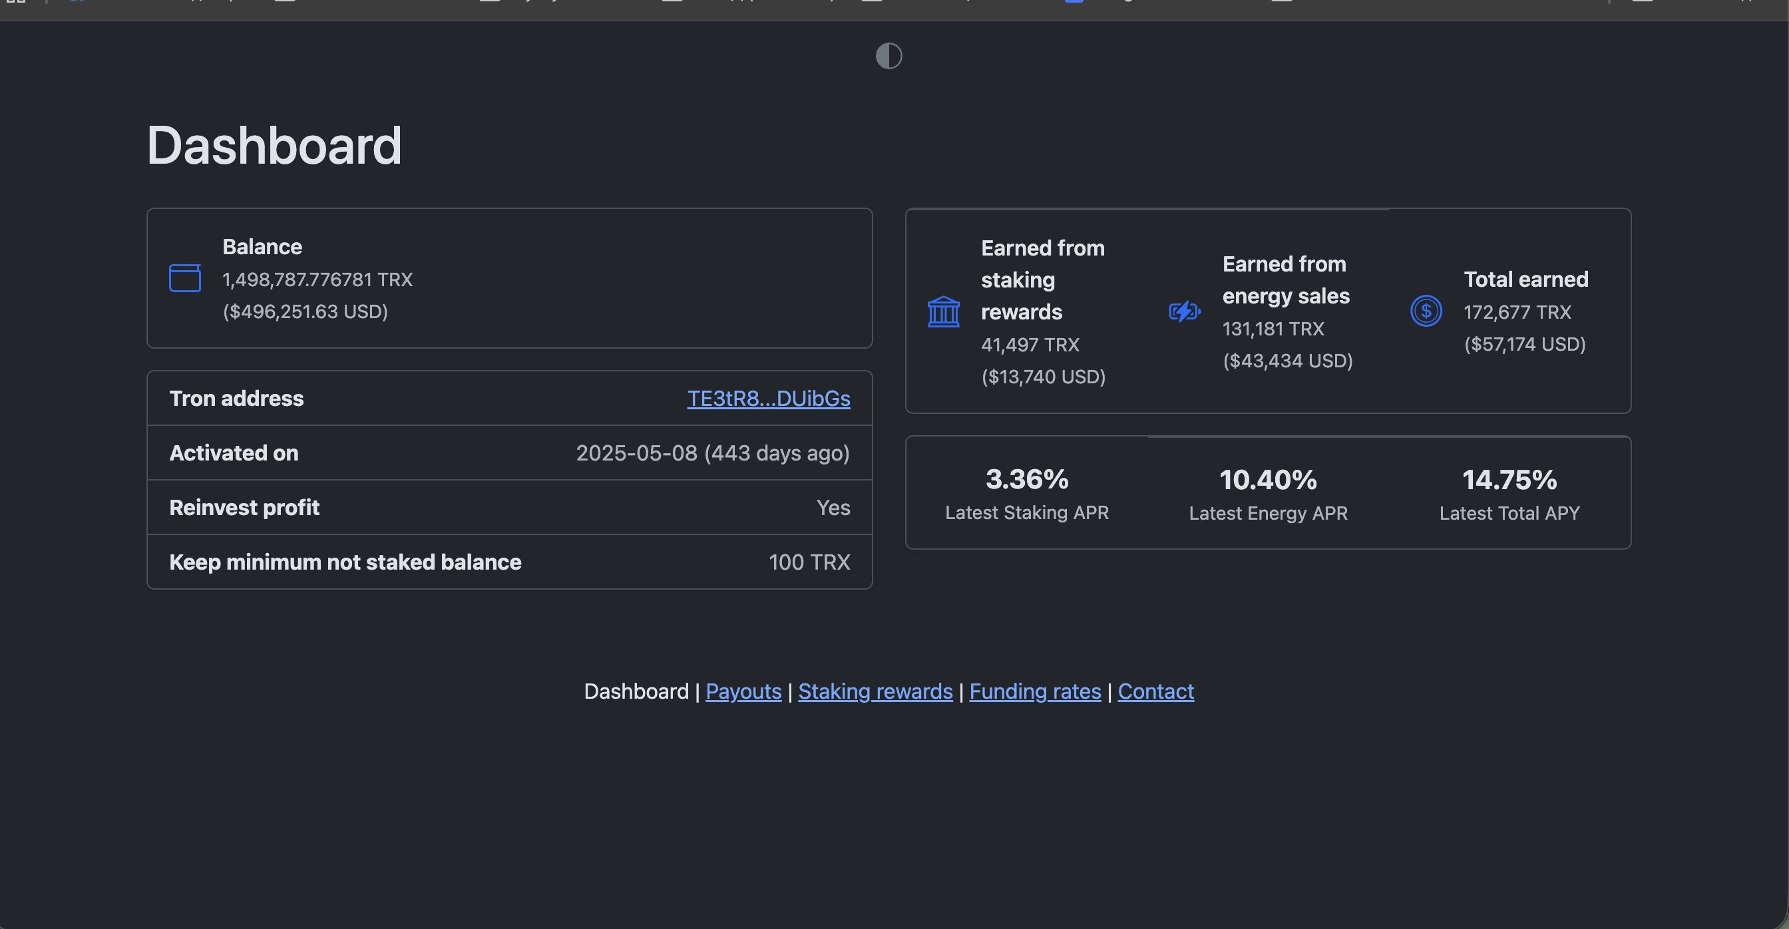Select the ($13,740 USD) staking value
Image resolution: width=1789 pixels, height=929 pixels.
coord(1042,377)
